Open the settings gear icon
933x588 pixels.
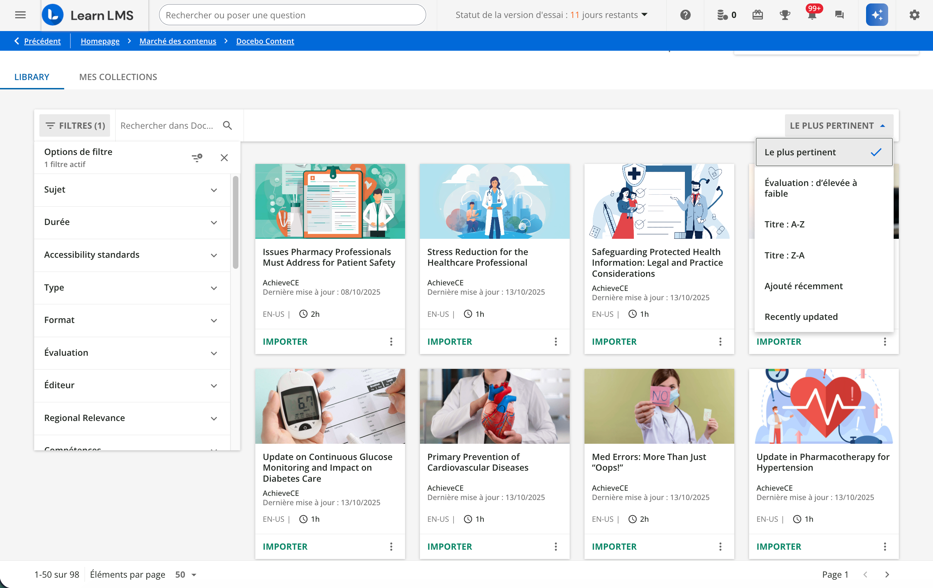pyautogui.click(x=914, y=15)
